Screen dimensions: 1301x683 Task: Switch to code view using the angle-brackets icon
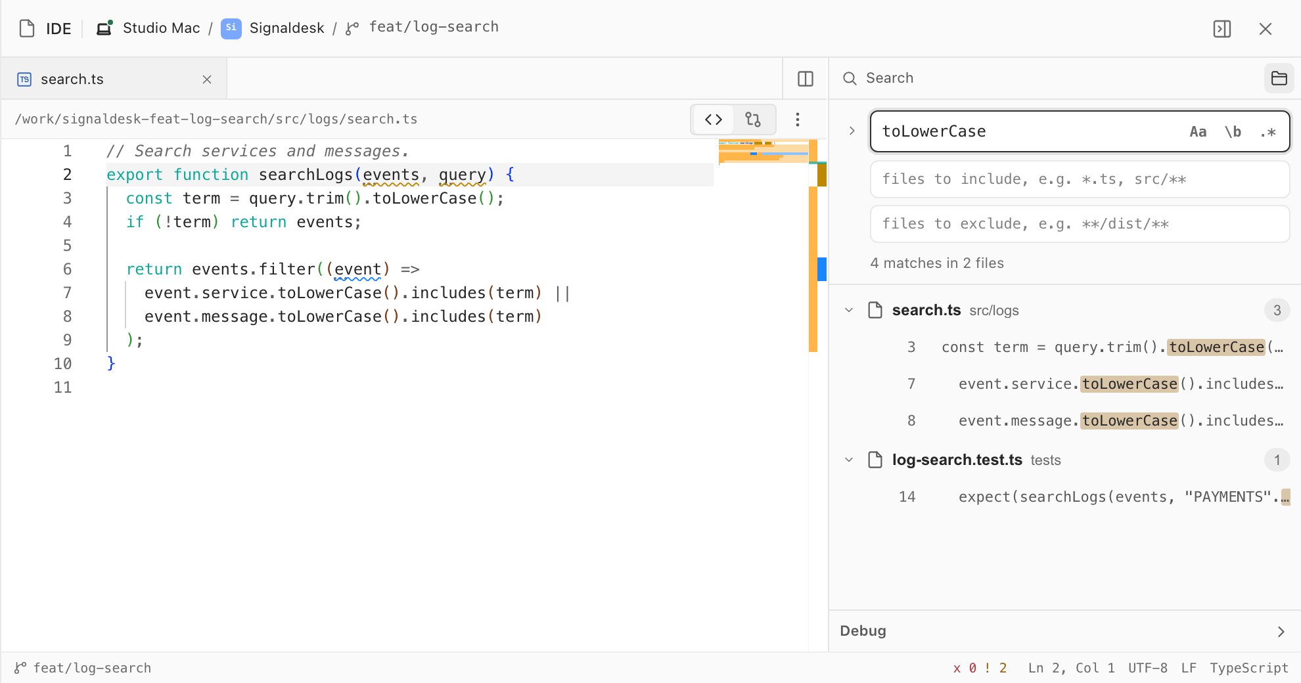click(x=714, y=120)
